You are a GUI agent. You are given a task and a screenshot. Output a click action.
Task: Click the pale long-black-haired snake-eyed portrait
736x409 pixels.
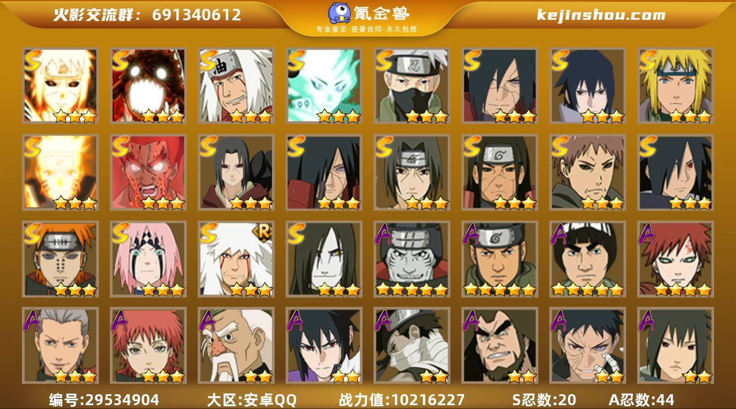[x=324, y=259]
